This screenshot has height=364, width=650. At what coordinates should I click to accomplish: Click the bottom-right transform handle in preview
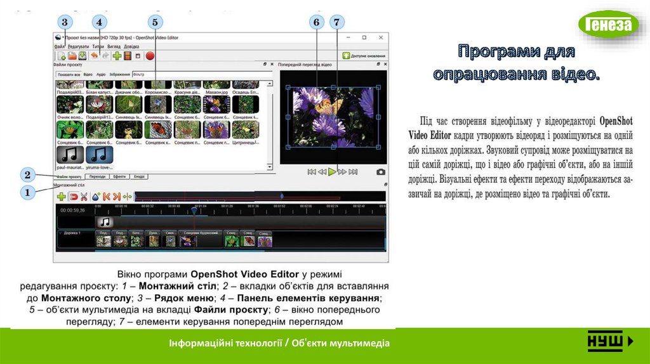point(378,147)
